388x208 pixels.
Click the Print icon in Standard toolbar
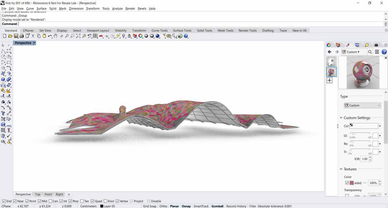coord(21,36)
